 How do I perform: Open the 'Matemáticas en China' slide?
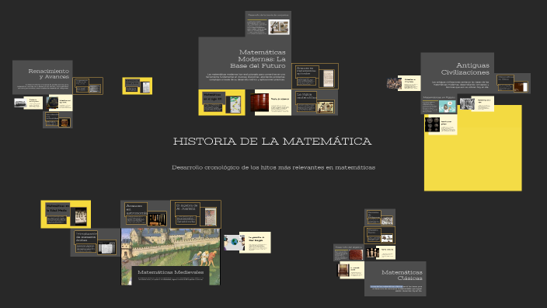(x=513, y=83)
